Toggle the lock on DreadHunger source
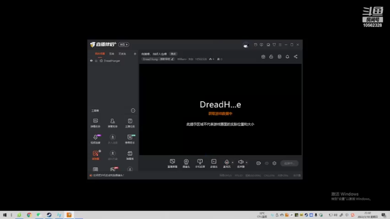 (96, 60)
